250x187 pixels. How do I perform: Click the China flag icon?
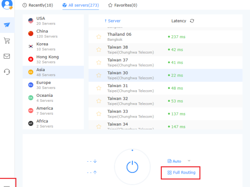(31, 34)
